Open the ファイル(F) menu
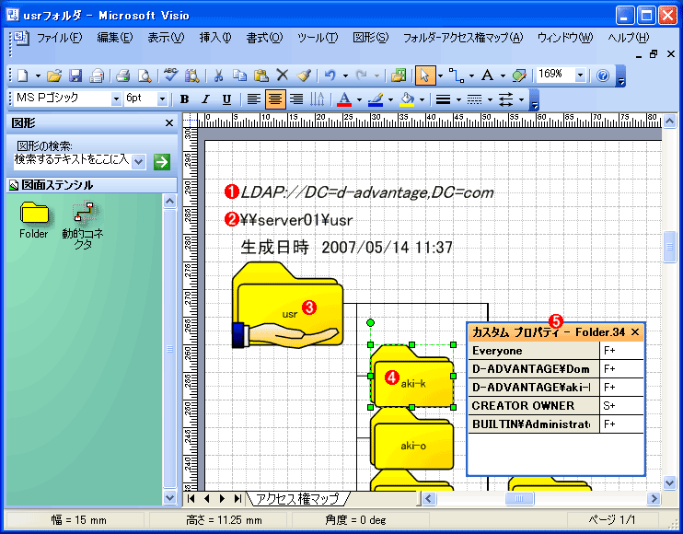The image size is (683, 534). [59, 38]
